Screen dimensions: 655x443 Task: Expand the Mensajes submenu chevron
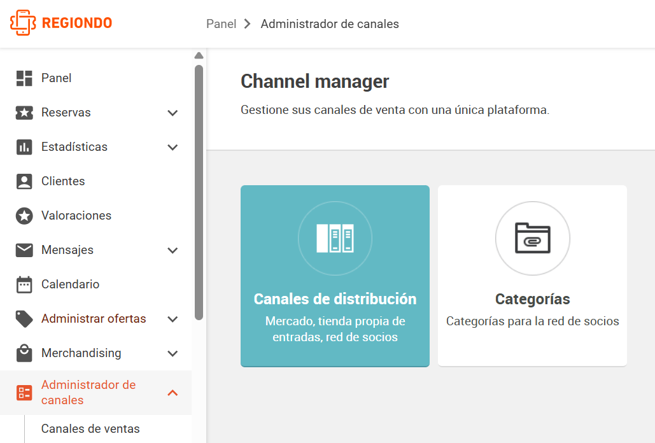[173, 250]
